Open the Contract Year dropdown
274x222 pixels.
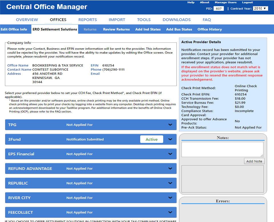tap(260, 9)
